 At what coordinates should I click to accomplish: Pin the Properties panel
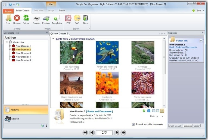(203, 33)
